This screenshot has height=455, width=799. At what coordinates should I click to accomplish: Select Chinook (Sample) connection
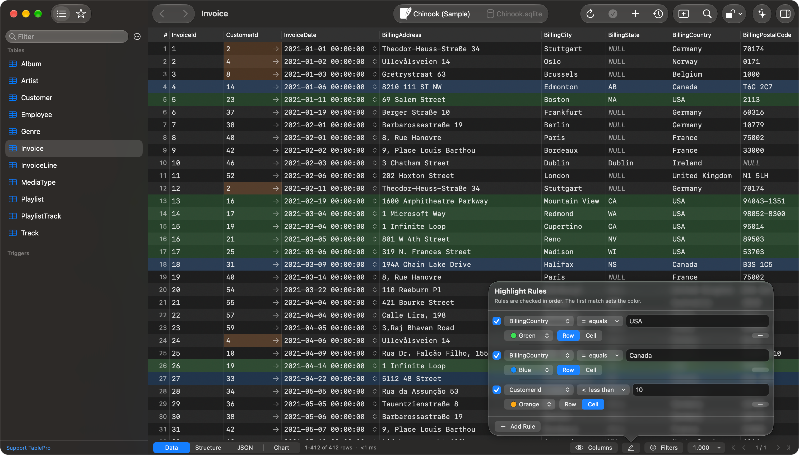coord(435,14)
